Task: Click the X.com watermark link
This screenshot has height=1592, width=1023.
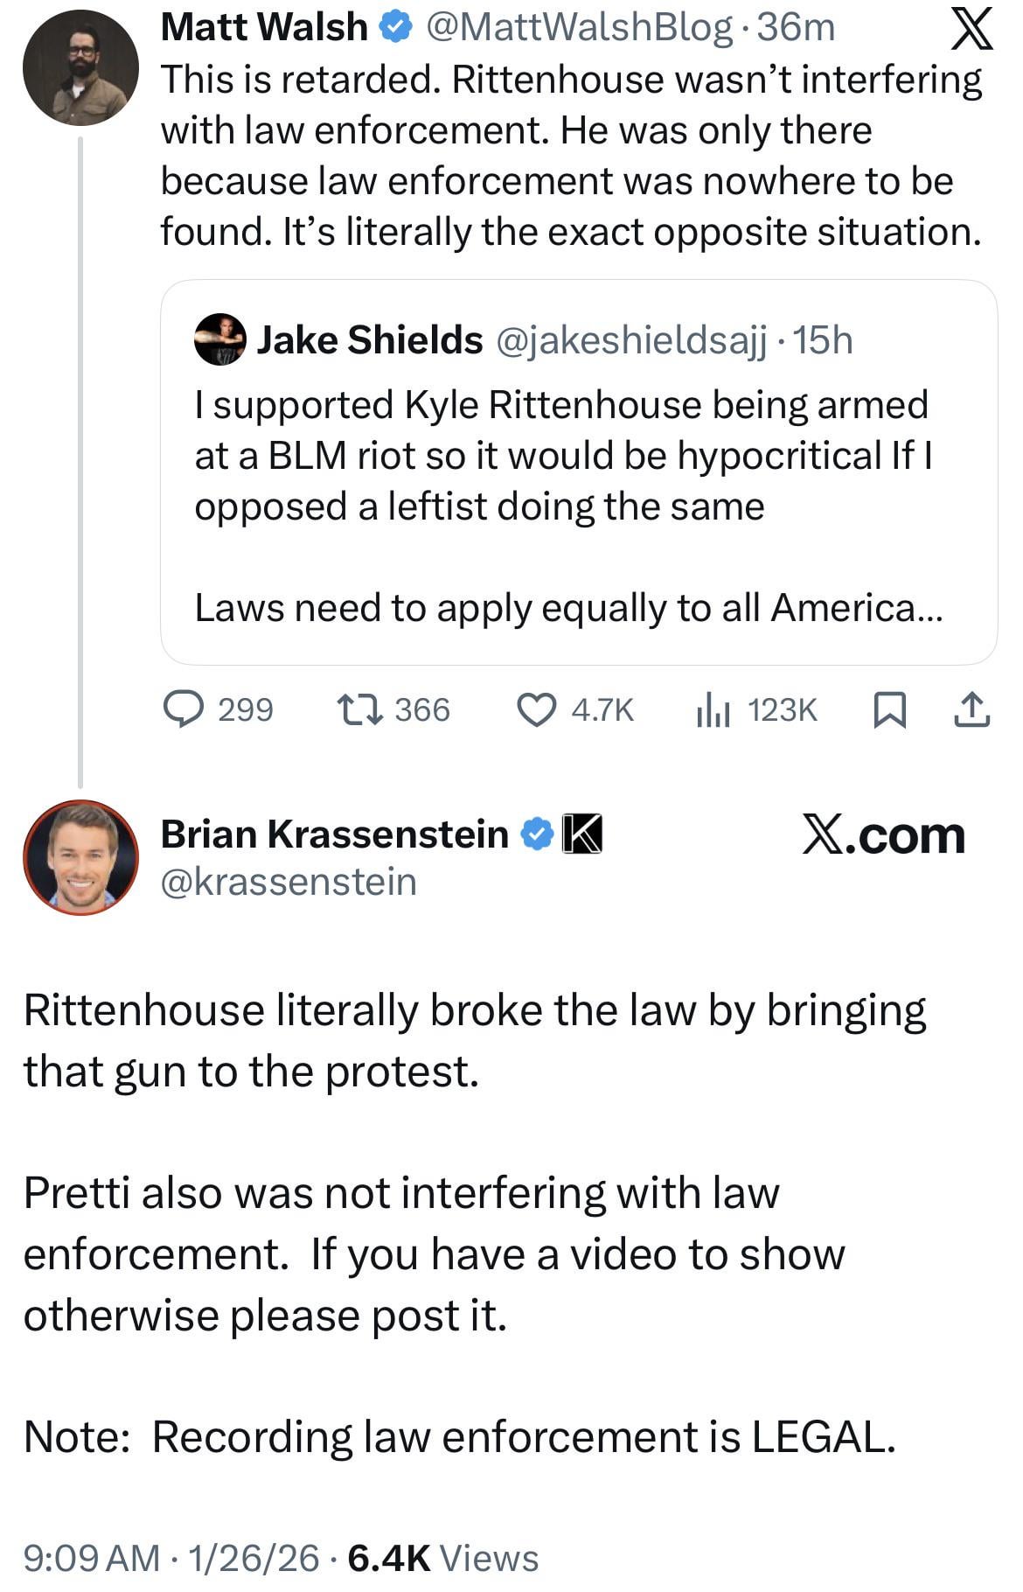Action: coord(883,835)
